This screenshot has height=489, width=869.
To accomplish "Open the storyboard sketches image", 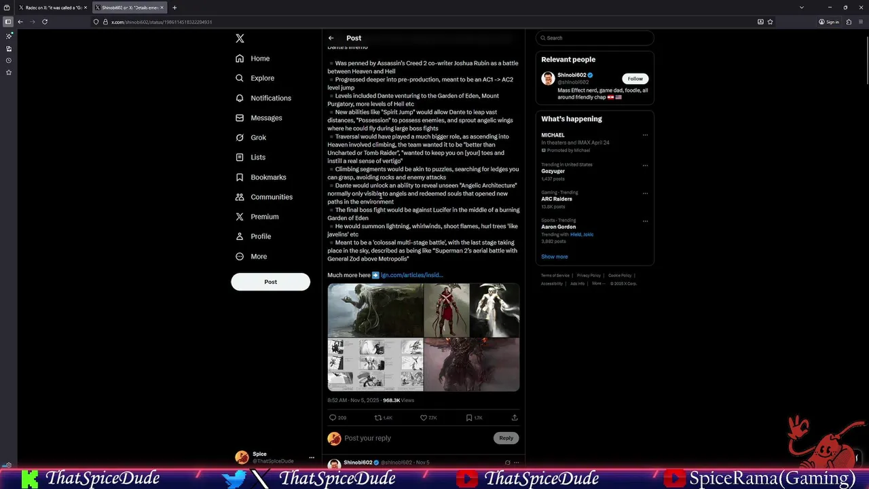I will [x=375, y=365].
